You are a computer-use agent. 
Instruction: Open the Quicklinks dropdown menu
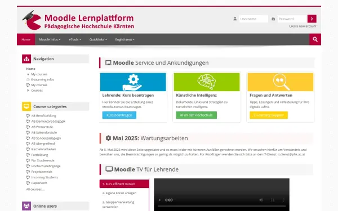(x=98, y=39)
